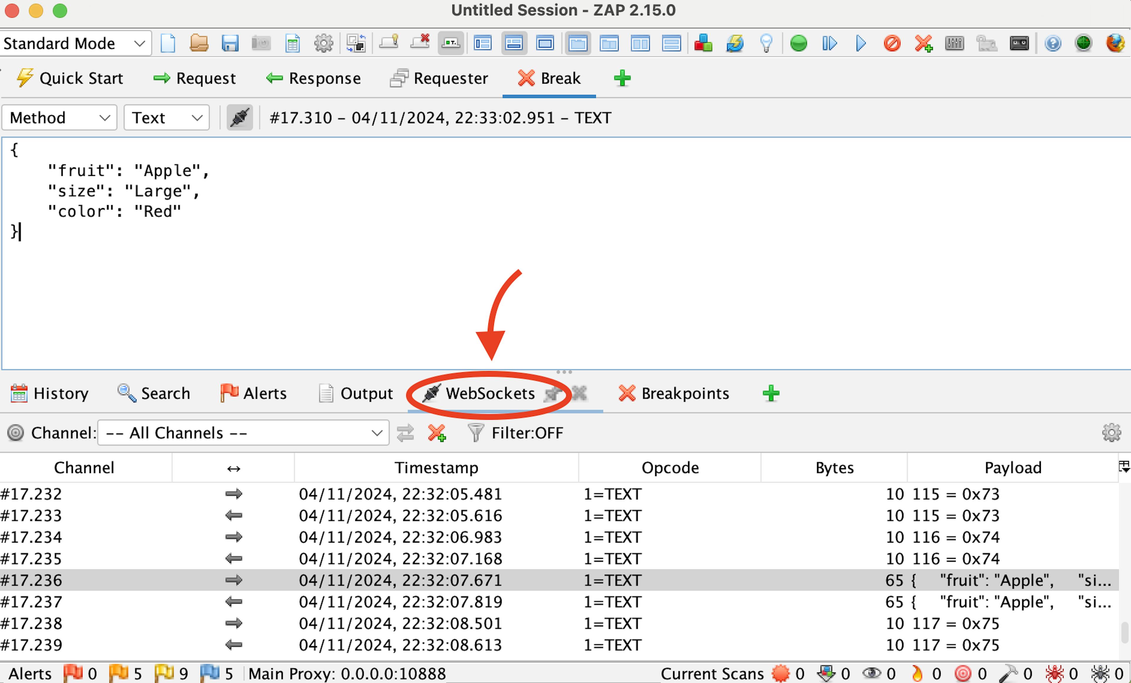Click red Bin request drop icon
The height and width of the screenshot is (683, 1131).
click(892, 44)
